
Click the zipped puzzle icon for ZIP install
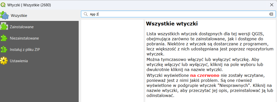(x=4, y=49)
